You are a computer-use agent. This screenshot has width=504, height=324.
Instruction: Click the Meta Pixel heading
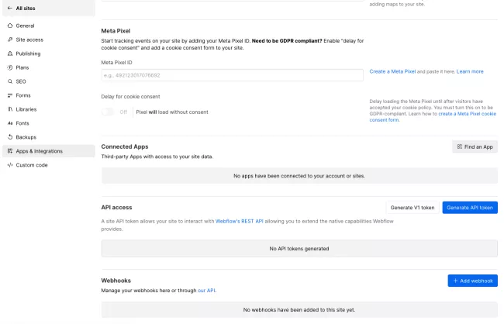(116, 31)
